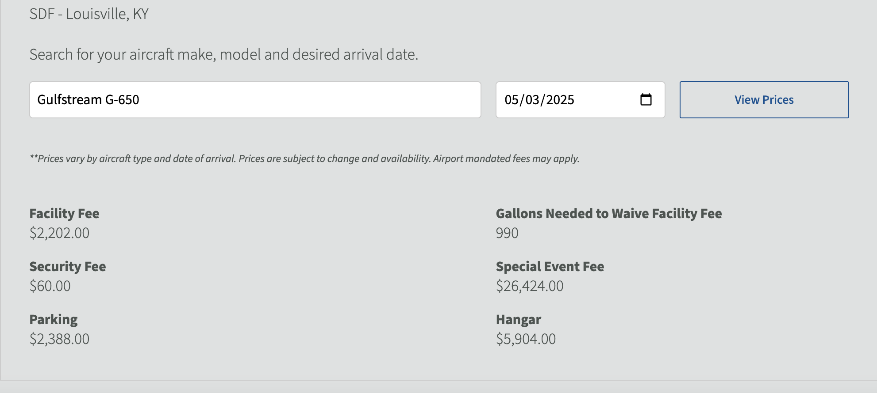Open the calendar date picker icon
This screenshot has height=393, width=877.
[646, 100]
